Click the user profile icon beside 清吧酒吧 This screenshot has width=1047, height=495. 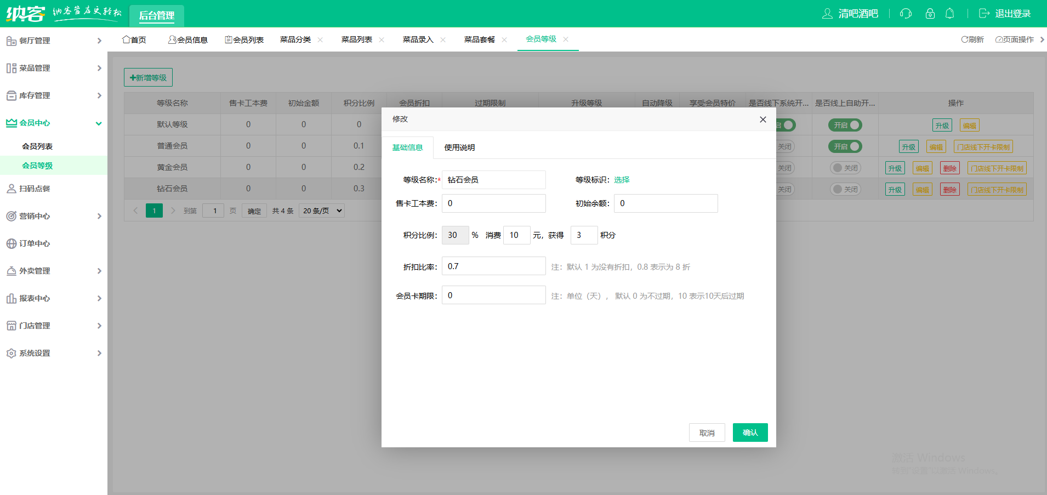[x=827, y=14]
